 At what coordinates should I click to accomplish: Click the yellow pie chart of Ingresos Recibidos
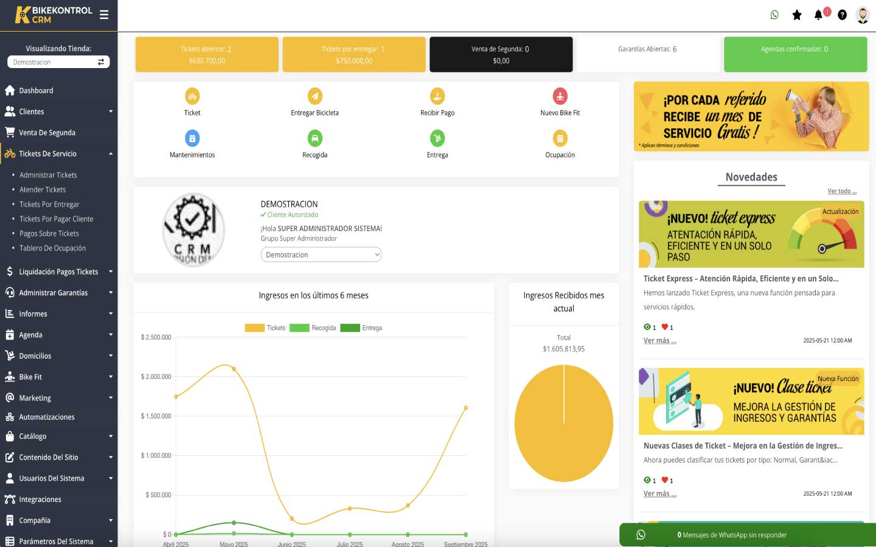564,424
